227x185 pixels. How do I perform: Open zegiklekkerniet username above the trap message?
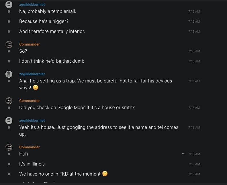click(32, 74)
